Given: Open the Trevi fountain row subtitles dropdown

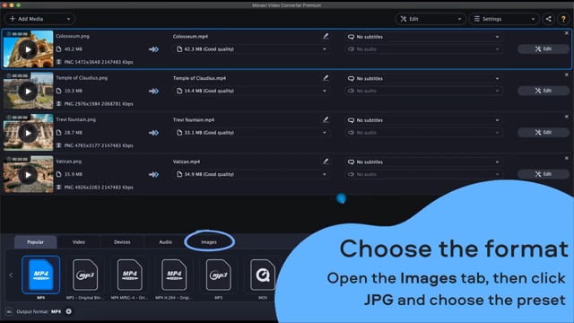Looking at the screenshot, I should pos(423,120).
